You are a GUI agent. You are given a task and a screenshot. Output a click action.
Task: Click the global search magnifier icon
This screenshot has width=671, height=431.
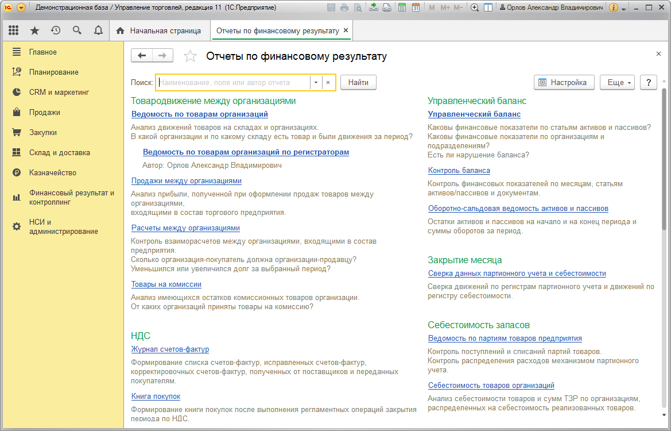coord(77,30)
